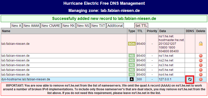Delete the ns2.he.net NS record
208x98 pixels.
(201, 60)
